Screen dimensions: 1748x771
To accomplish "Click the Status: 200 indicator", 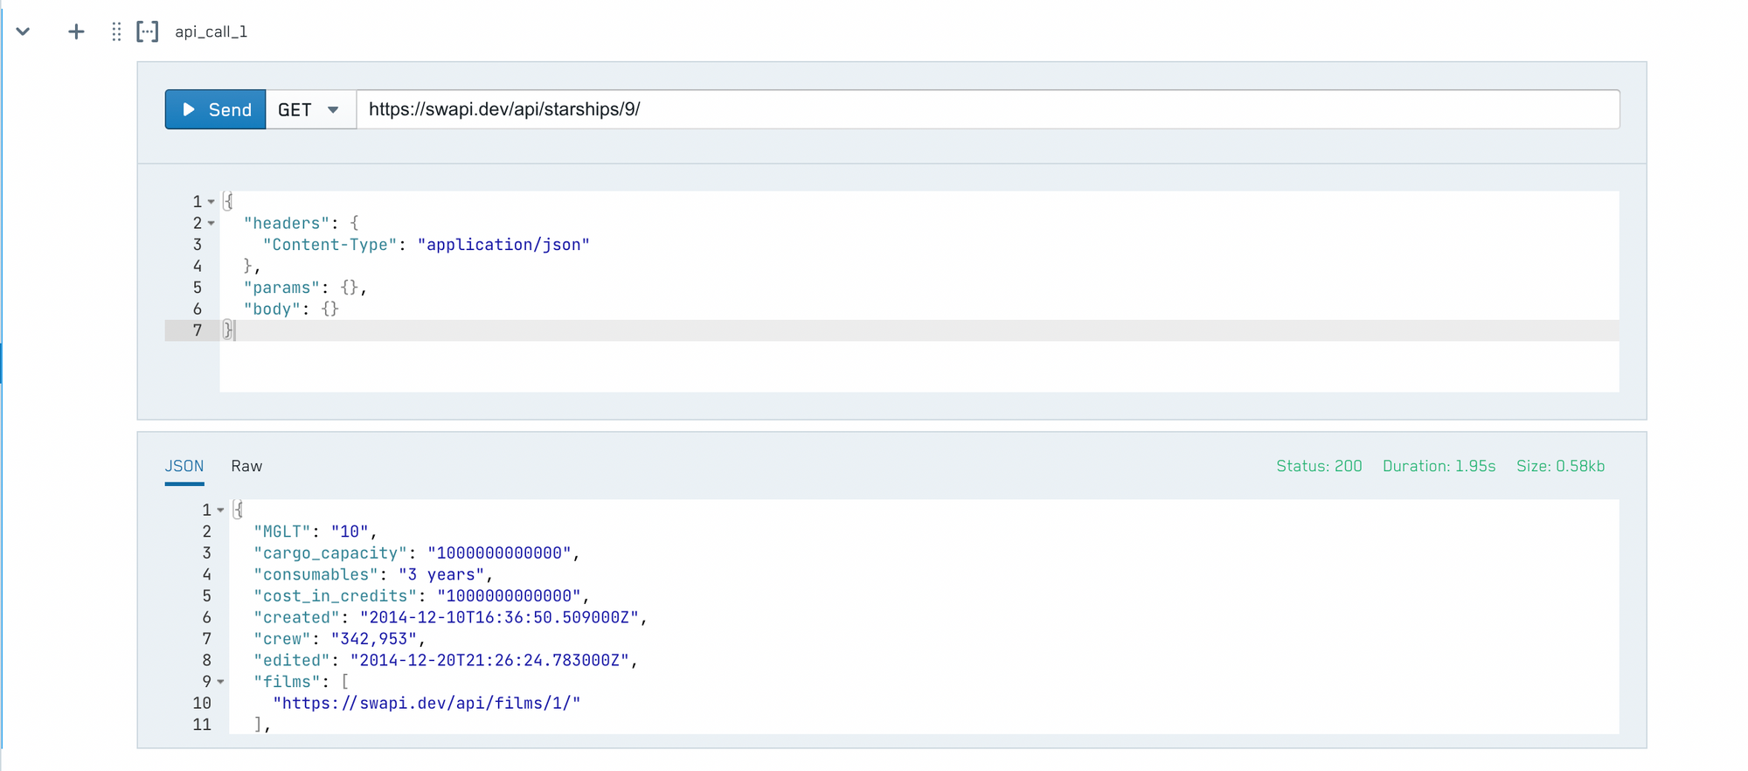I will pyautogui.click(x=1318, y=466).
